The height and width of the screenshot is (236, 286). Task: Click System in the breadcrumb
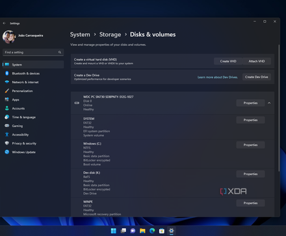[x=80, y=34]
